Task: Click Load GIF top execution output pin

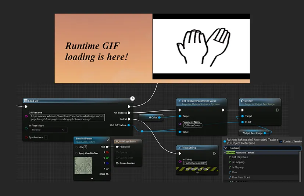Action: tap(129, 106)
